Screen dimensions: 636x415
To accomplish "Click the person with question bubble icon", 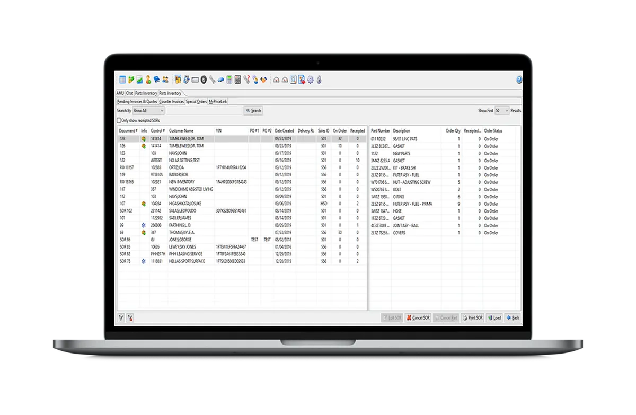I will (255, 80).
